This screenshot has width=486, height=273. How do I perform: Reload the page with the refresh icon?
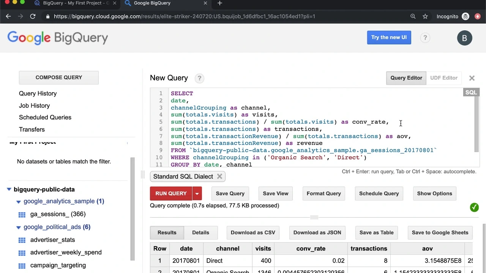(x=33, y=16)
